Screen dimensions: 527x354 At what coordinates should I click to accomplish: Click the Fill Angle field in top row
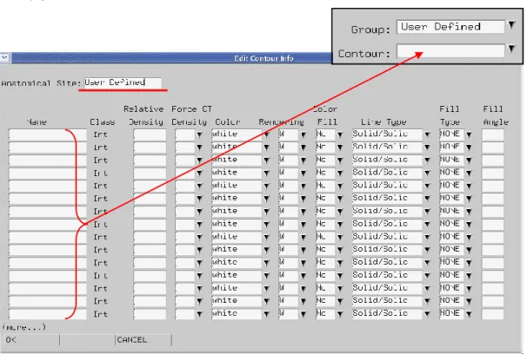pyautogui.click(x=493, y=134)
